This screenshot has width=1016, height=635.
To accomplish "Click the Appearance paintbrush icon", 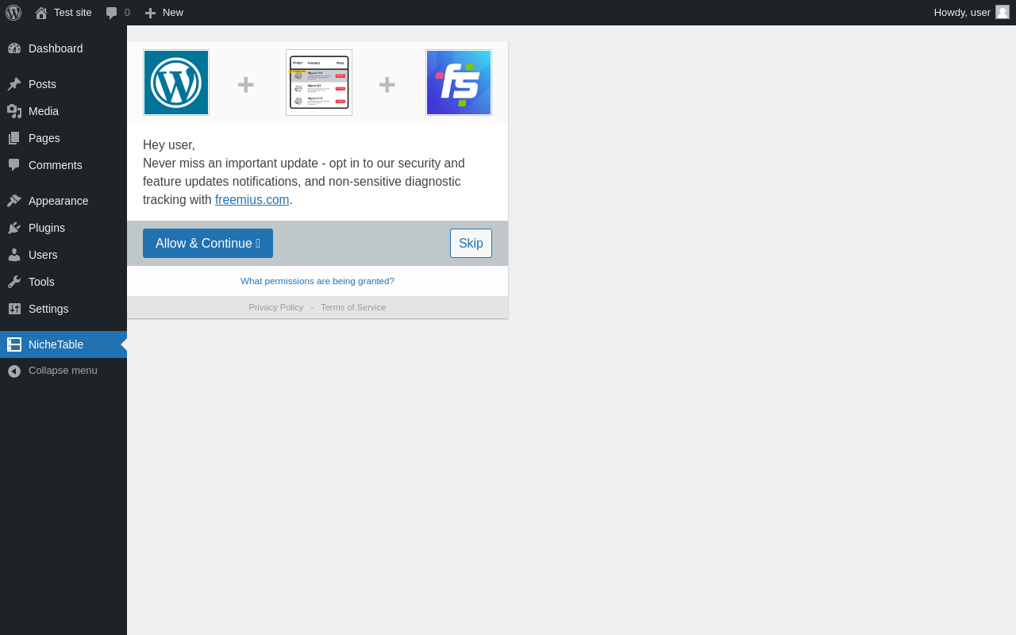I will click(x=14, y=201).
